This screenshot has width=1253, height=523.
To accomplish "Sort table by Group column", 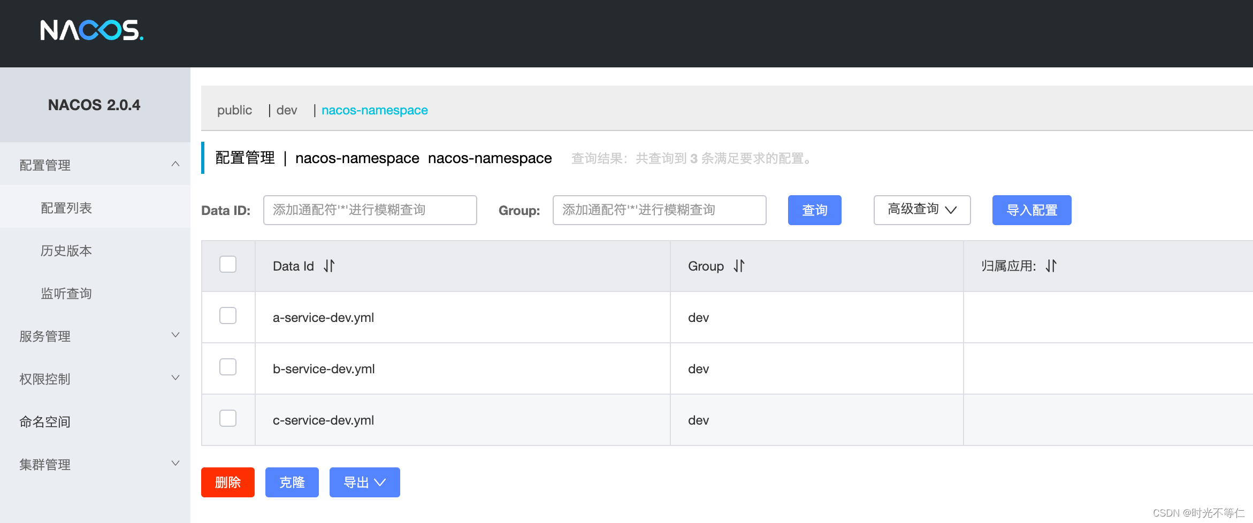I will tap(739, 266).
